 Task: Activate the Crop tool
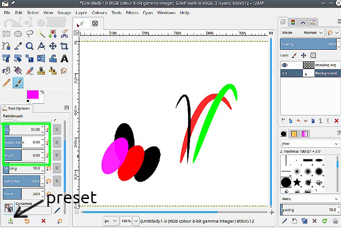pyautogui.click(x=64, y=46)
